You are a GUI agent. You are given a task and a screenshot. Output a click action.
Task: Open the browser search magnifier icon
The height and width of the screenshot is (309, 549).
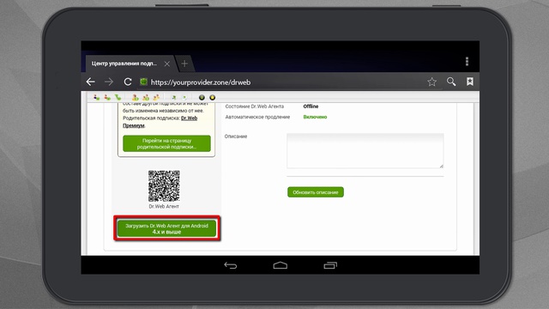tap(451, 82)
